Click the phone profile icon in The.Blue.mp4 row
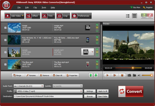 click(x=88, y=64)
